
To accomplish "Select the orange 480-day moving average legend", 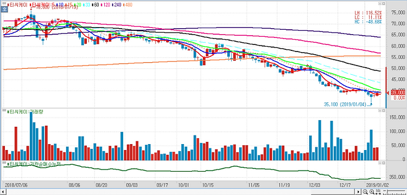I will point(128,5).
